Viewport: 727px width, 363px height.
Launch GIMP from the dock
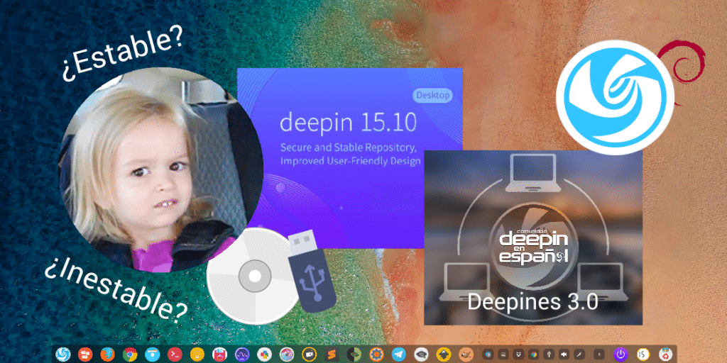pyautogui.click(x=465, y=353)
